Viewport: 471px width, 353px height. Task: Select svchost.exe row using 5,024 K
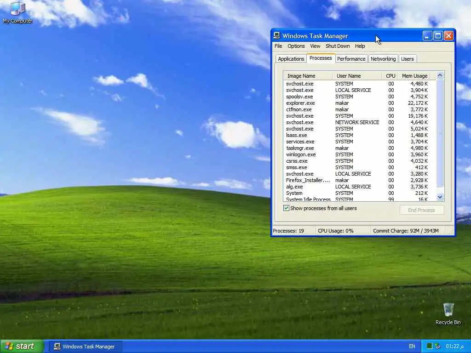pos(357,129)
